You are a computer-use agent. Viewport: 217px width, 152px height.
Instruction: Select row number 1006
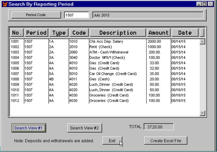[x=105, y=68]
